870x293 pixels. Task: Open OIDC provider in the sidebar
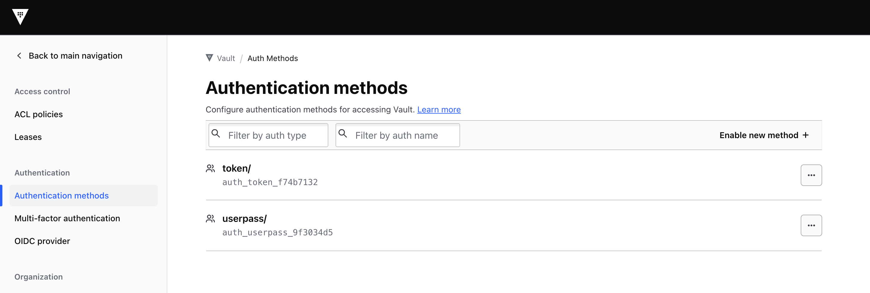pyautogui.click(x=42, y=241)
